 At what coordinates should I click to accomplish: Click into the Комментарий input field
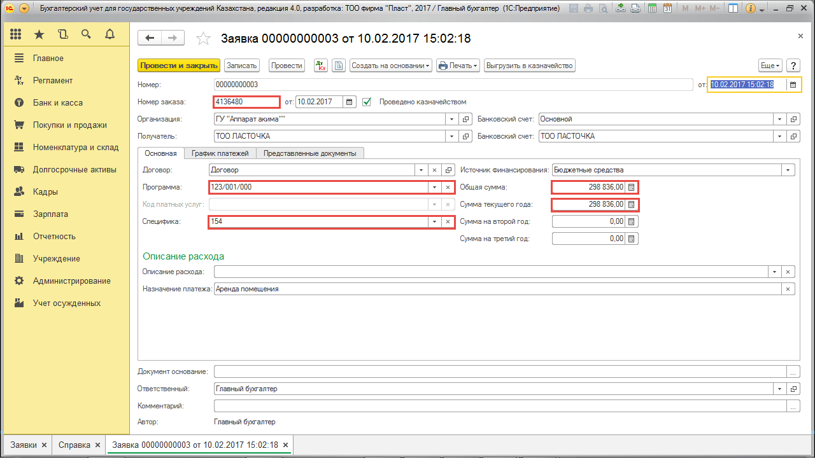[x=500, y=406]
